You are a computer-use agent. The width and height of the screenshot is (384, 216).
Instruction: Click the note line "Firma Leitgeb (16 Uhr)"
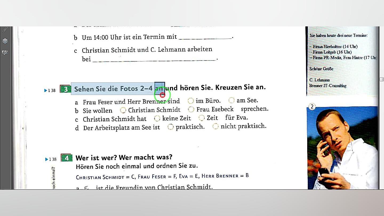(332, 52)
